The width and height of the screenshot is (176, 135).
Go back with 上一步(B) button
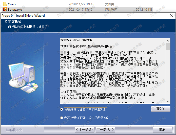[85, 130]
